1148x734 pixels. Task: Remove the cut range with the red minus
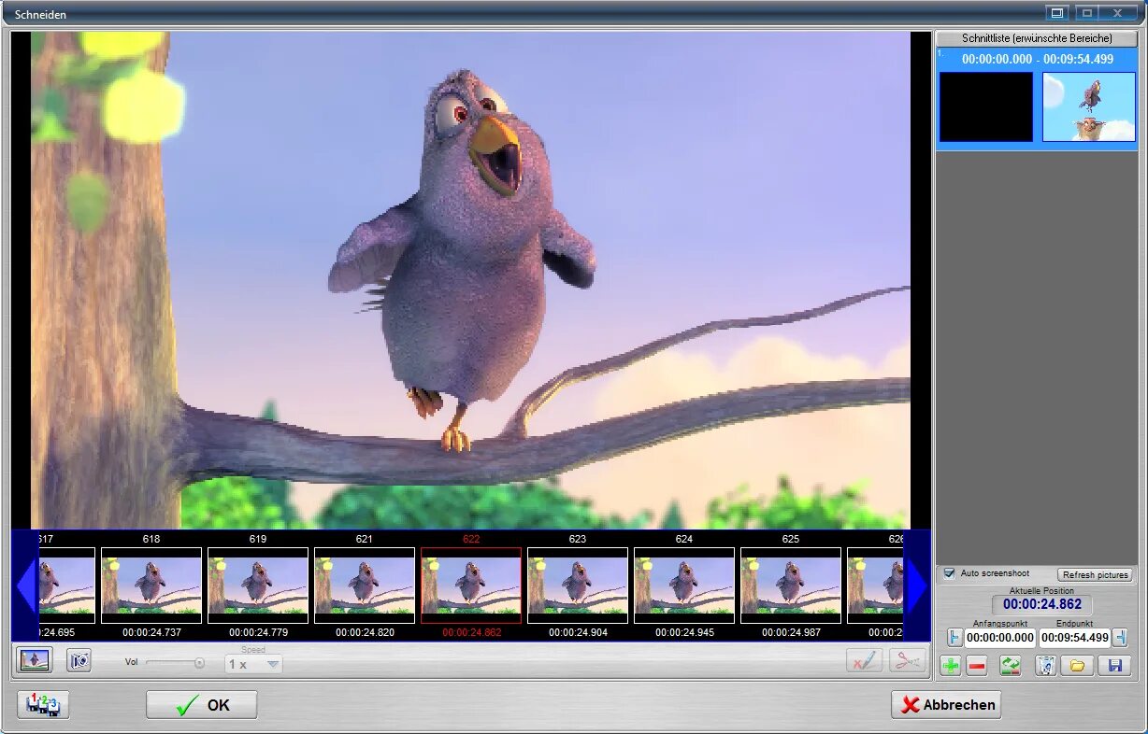click(977, 666)
